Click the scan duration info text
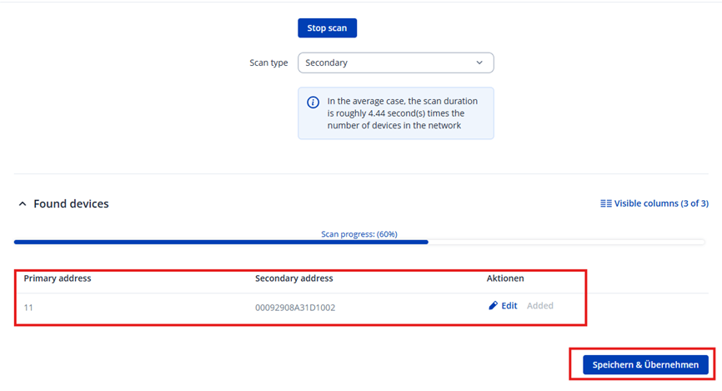The width and height of the screenshot is (722, 391). [404, 113]
